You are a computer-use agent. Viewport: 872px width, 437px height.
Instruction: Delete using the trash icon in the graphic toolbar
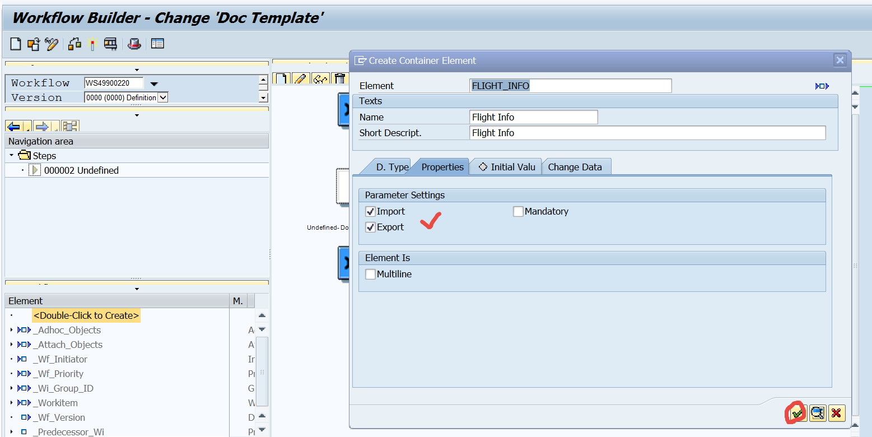[x=340, y=78]
